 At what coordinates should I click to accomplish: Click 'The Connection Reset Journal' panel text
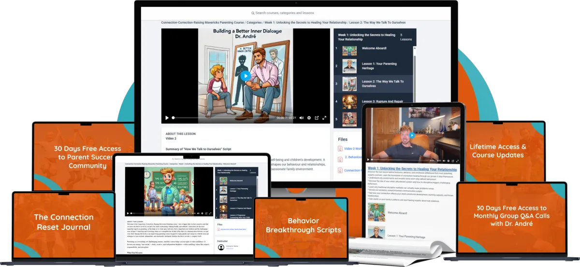click(64, 222)
